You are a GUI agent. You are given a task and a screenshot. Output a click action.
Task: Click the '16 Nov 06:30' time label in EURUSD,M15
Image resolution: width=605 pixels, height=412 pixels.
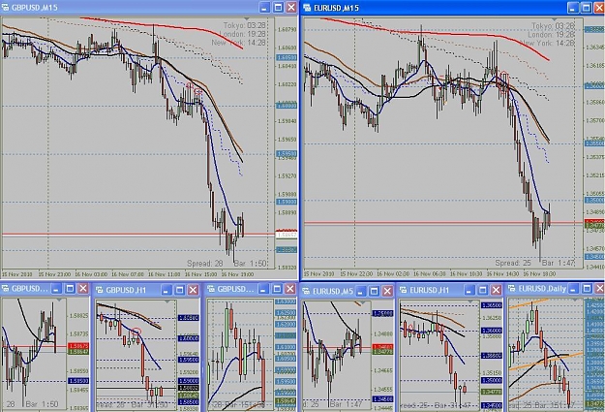(x=429, y=273)
